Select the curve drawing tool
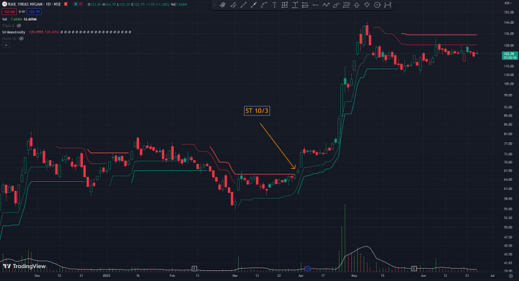Viewport: 519px width, 281px height. tap(264, 5)
